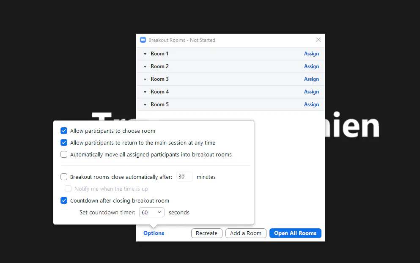The height and width of the screenshot is (263, 420).
Task: Assign participants to Room 5
Action: pos(311,104)
